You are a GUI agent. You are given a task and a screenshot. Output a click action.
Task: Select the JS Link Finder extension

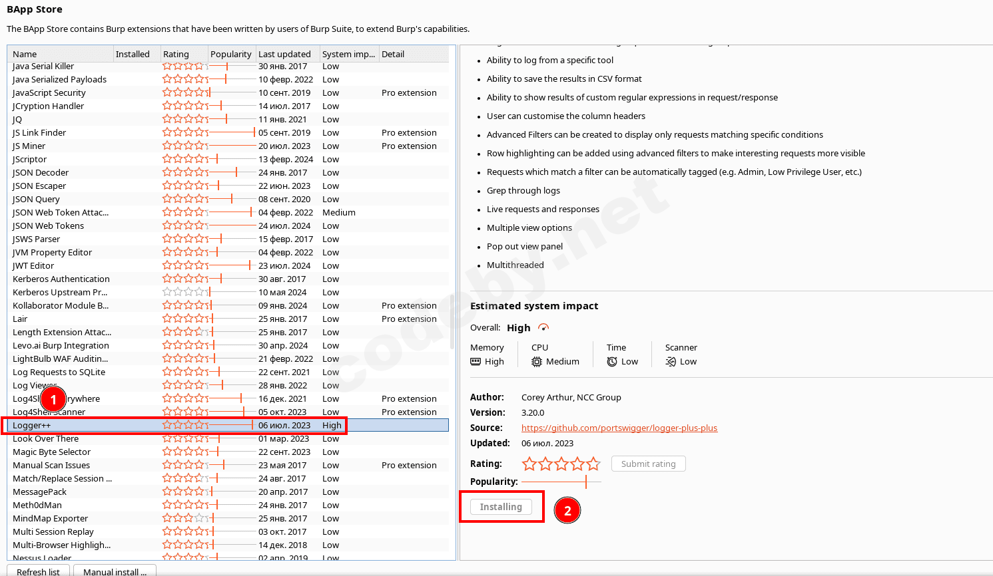coord(228,132)
